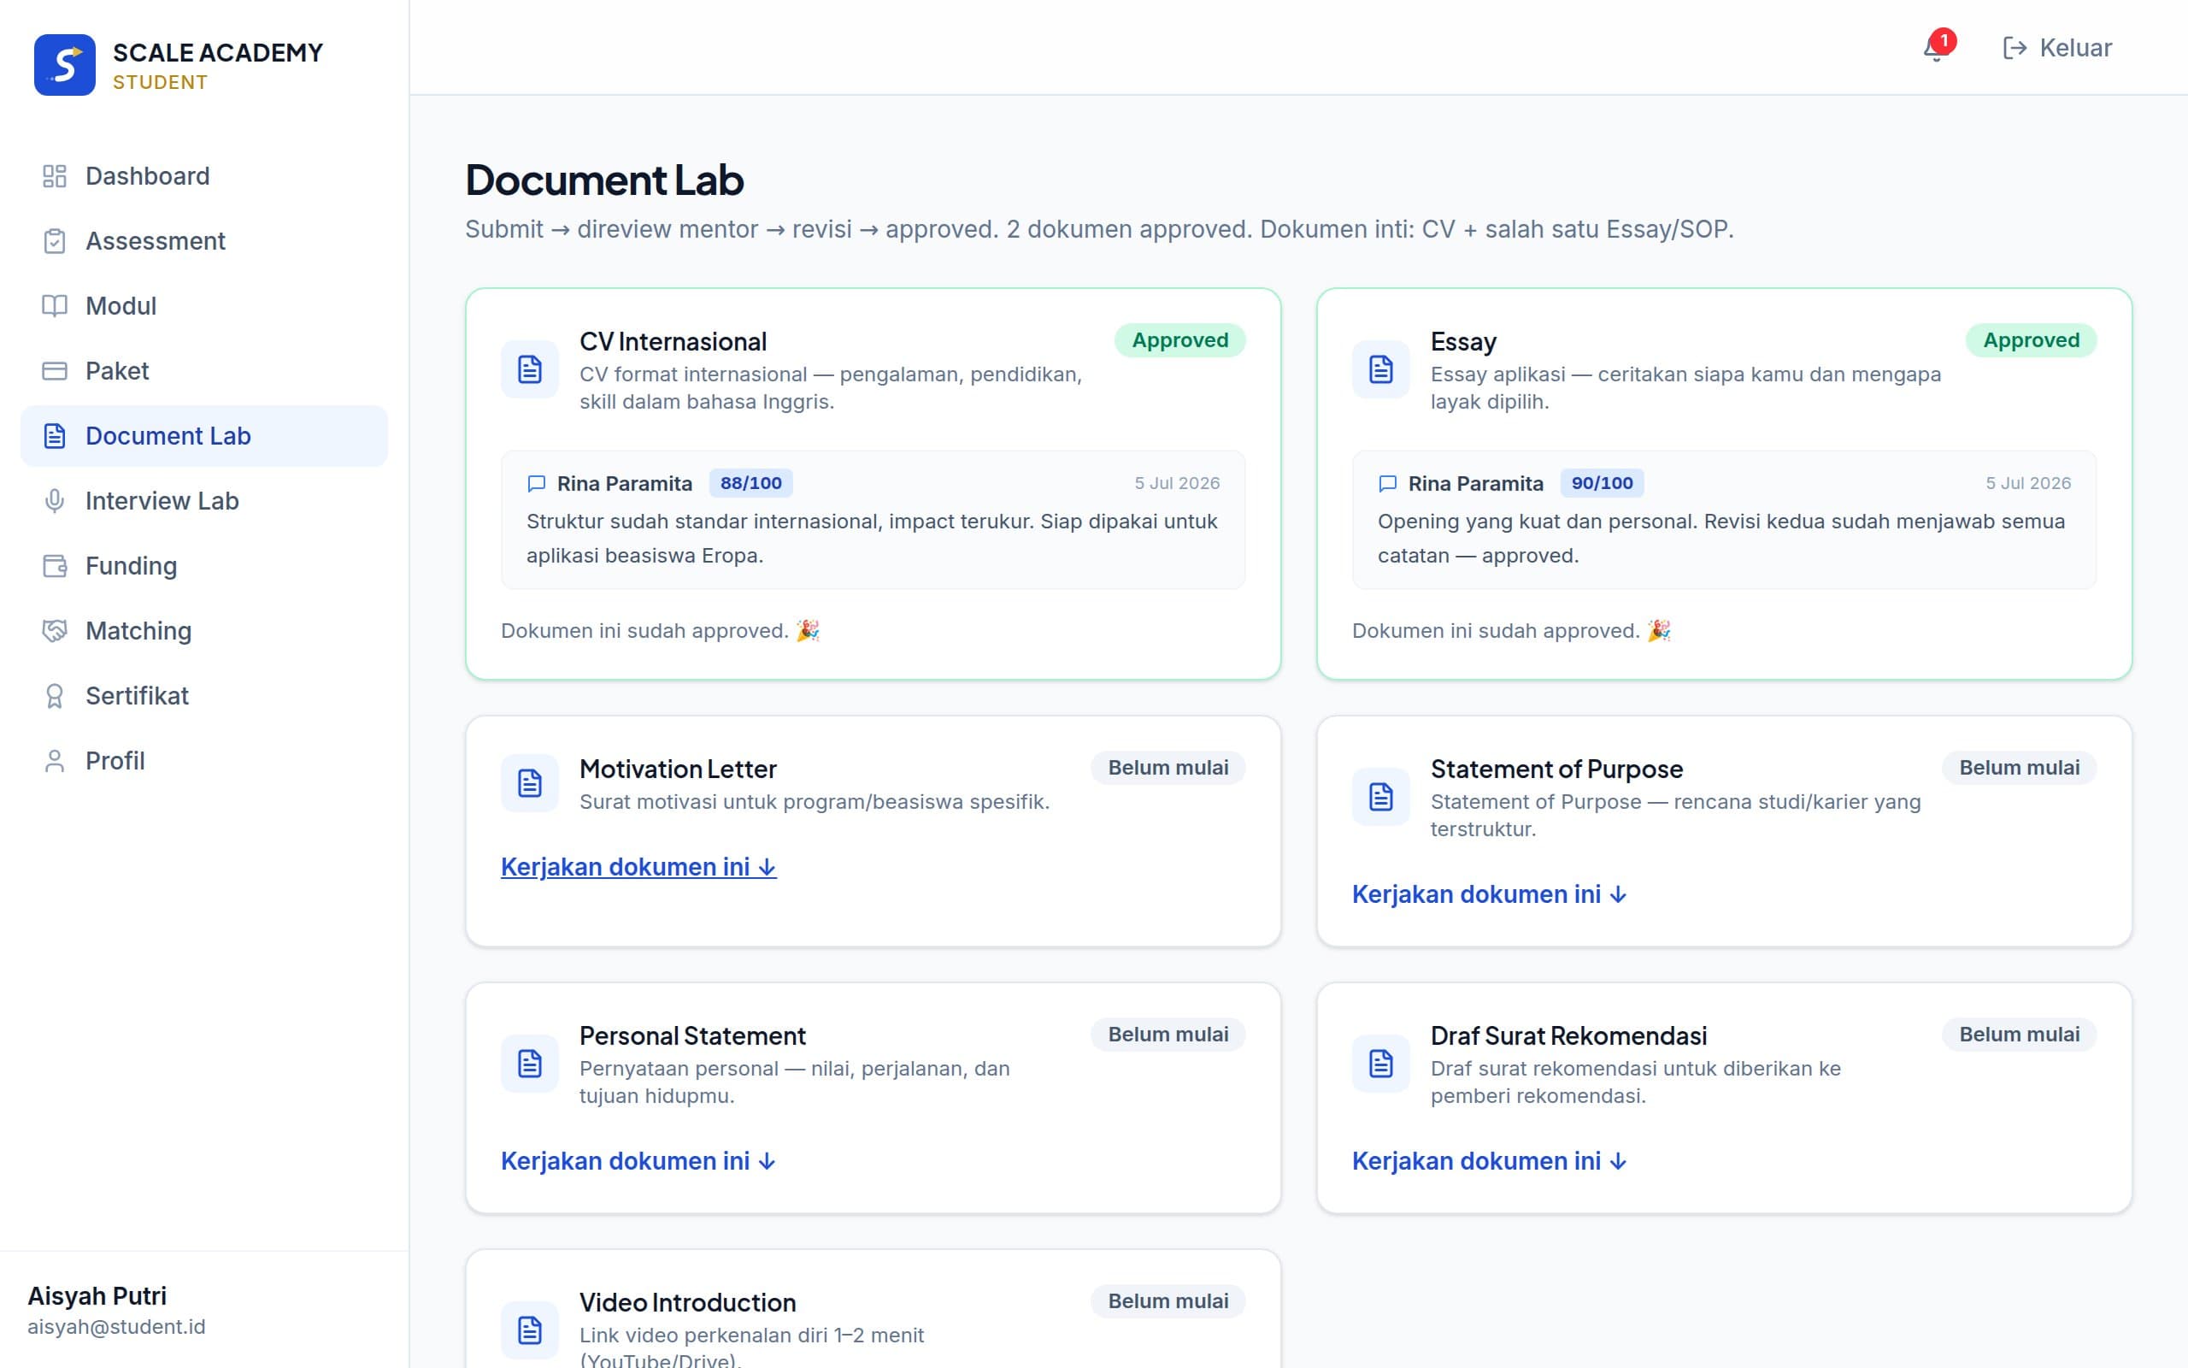This screenshot has height=1368, width=2188.
Task: Click the Document Lab file icon in sidebar
Action: click(54, 436)
